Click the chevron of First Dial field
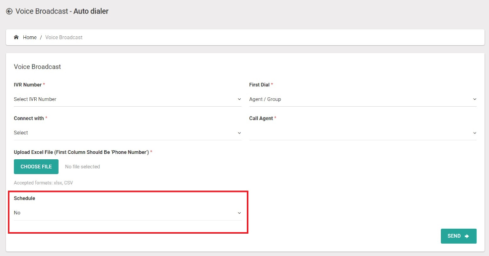Image resolution: width=489 pixels, height=256 pixels. coord(475,99)
